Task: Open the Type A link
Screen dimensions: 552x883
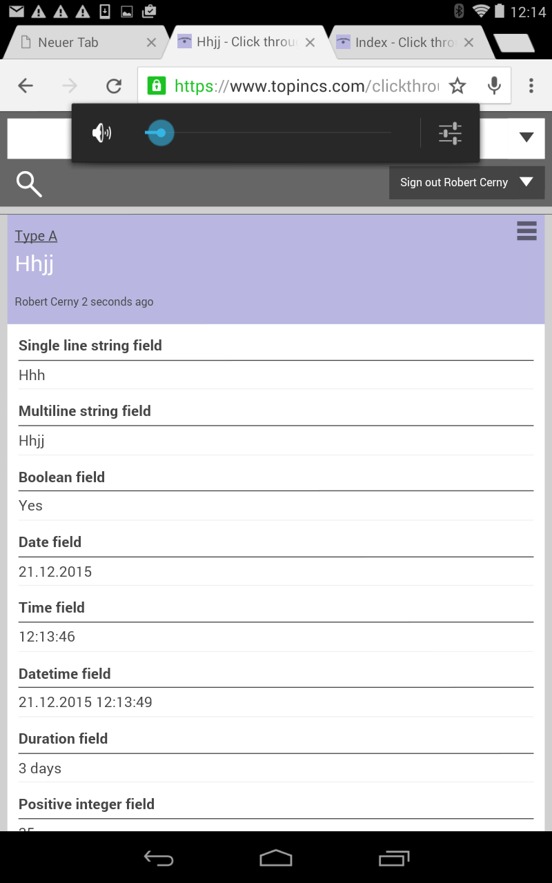Action: pyautogui.click(x=36, y=236)
